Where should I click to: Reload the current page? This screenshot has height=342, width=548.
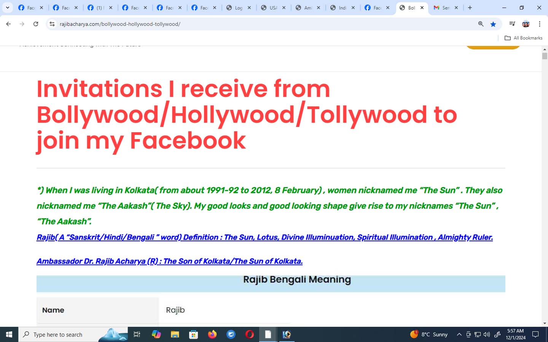tap(36, 24)
